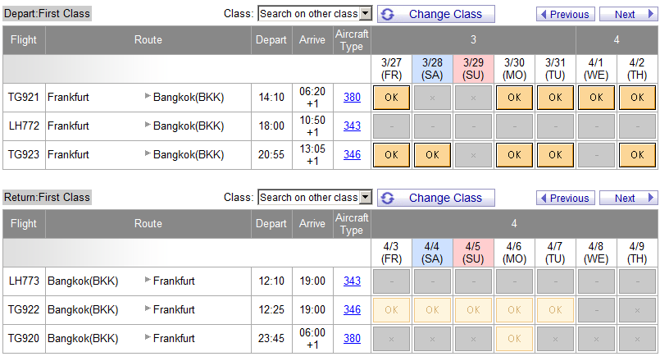Choose TG922 OK availability on 4/7
Viewport: 660px width, 361px height.
click(x=555, y=310)
